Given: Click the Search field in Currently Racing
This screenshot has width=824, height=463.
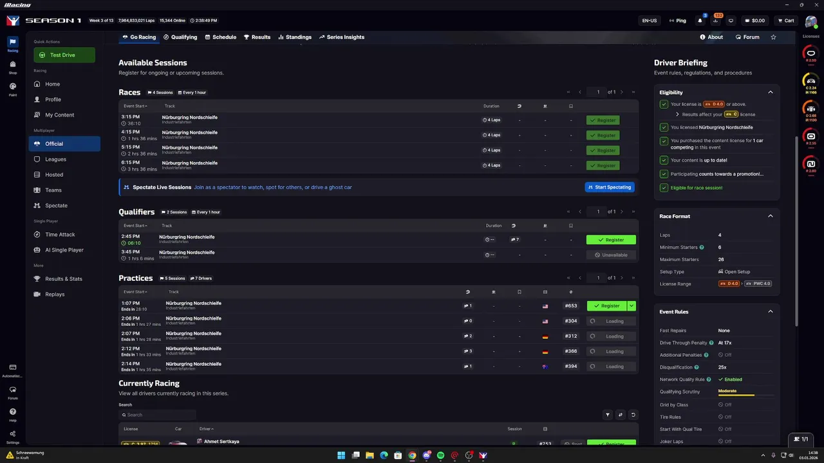Looking at the screenshot, I should pos(157,415).
